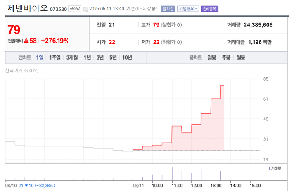
Task: Click the 13:00 time axis label
Action: (216, 186)
